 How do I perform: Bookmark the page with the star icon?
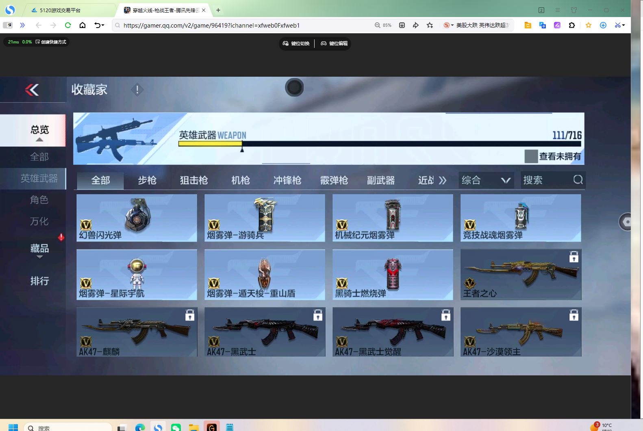(430, 25)
